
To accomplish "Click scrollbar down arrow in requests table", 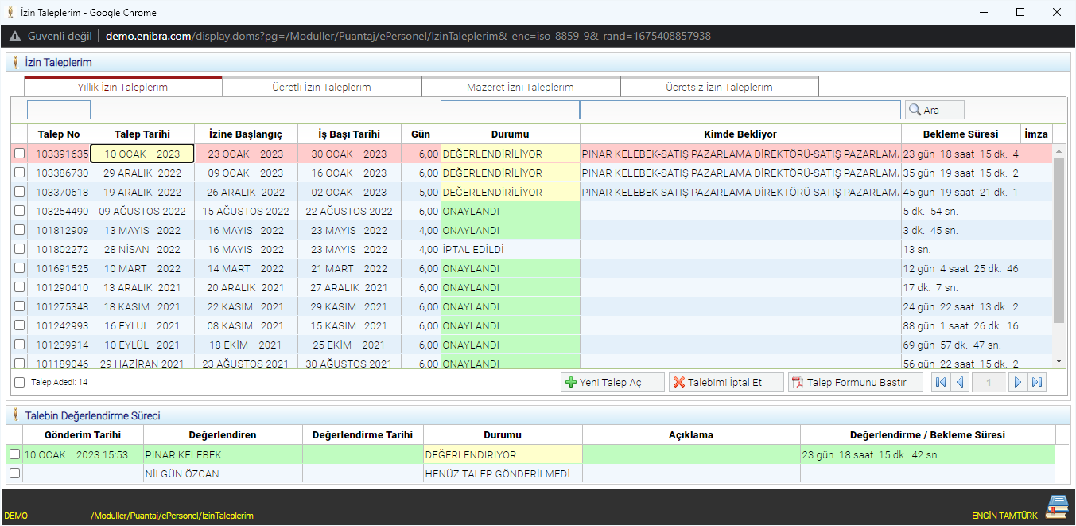I will [x=1059, y=361].
